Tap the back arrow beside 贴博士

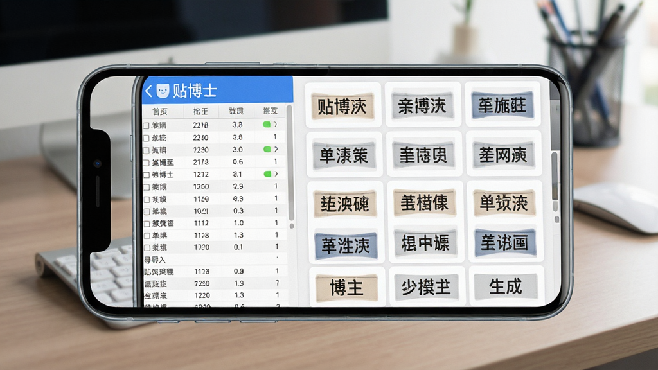pyautogui.click(x=148, y=91)
